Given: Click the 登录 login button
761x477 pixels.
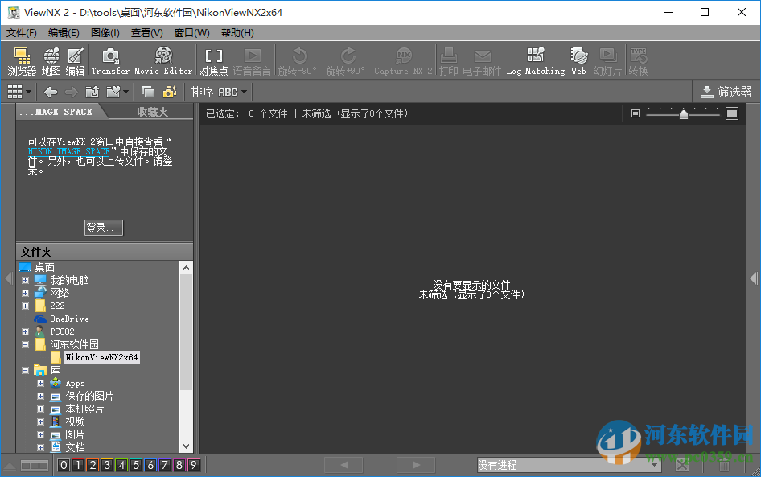Looking at the screenshot, I should [103, 227].
